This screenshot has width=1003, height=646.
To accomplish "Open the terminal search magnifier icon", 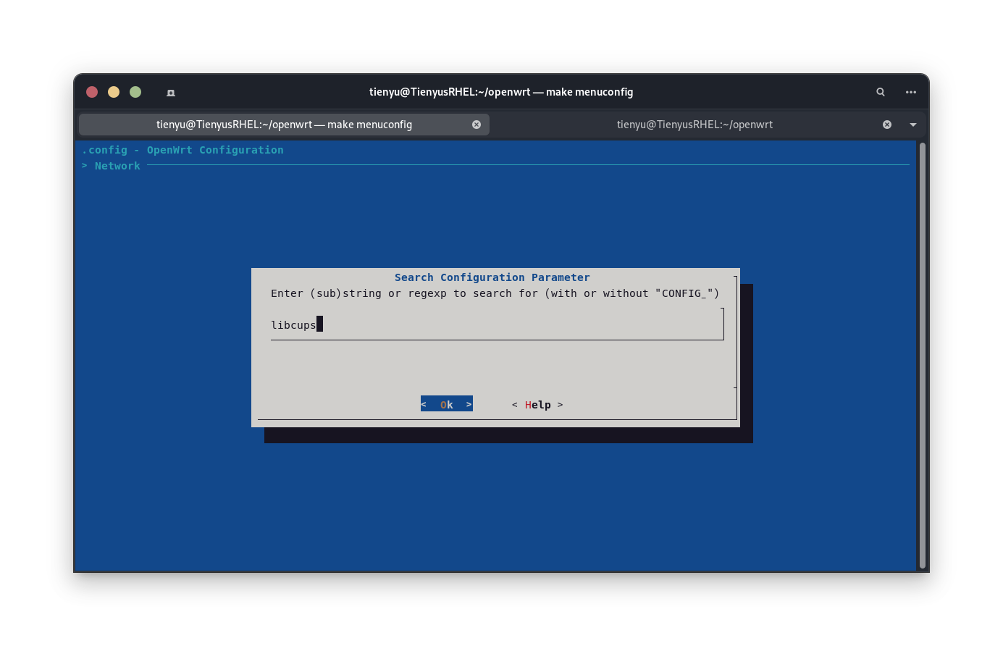I will pyautogui.click(x=881, y=92).
